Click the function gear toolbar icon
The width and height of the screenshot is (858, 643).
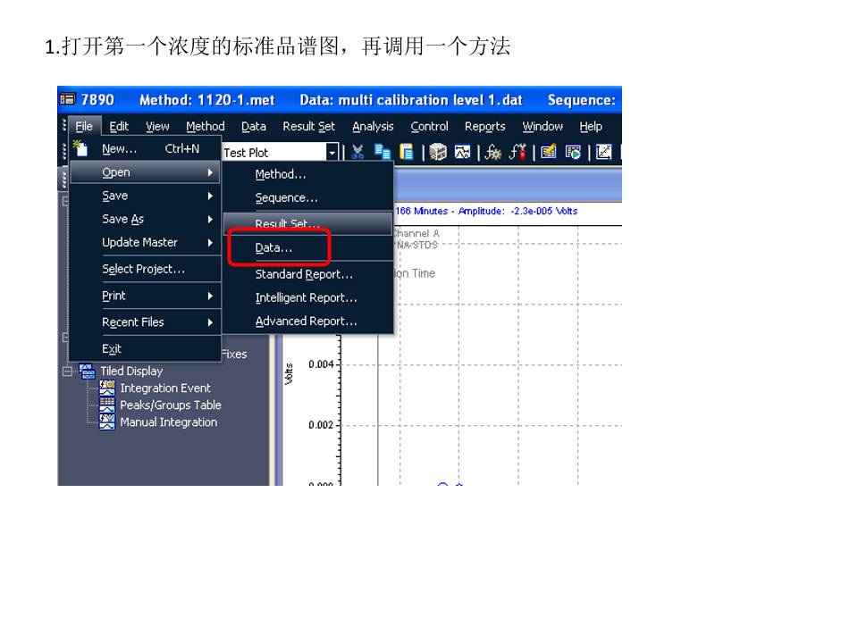pyautogui.click(x=492, y=153)
